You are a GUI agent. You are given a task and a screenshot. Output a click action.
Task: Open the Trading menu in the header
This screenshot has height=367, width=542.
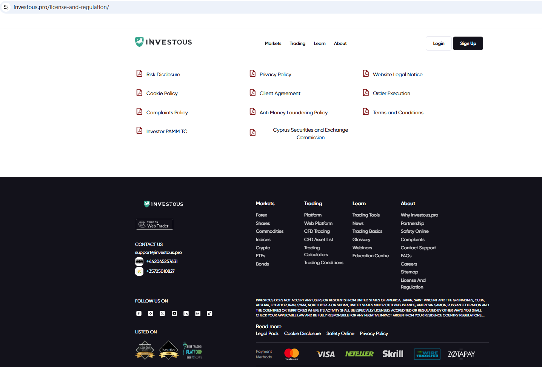(297, 43)
